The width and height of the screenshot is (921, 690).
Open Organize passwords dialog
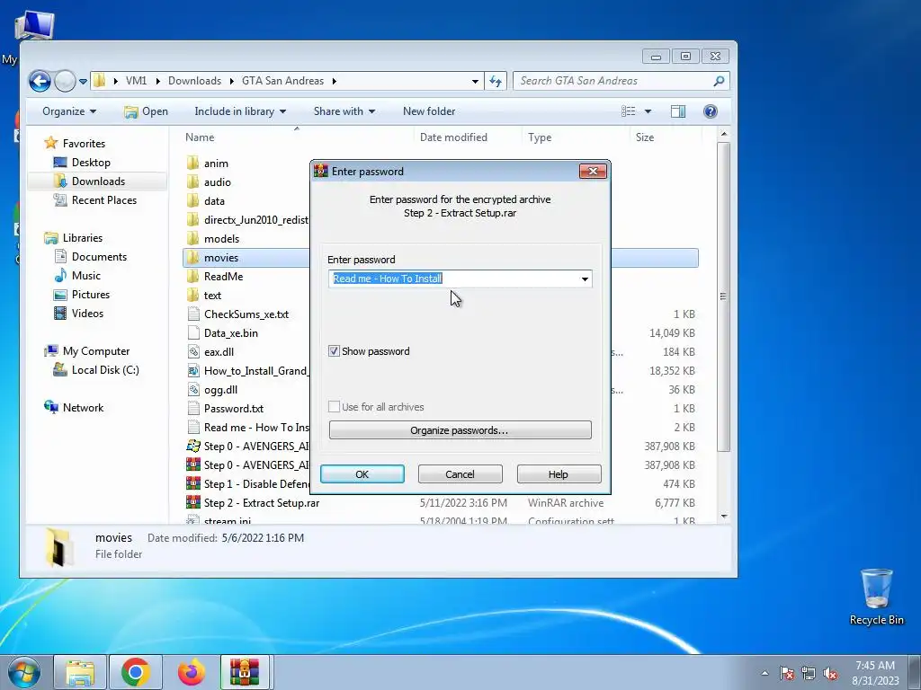(x=460, y=430)
